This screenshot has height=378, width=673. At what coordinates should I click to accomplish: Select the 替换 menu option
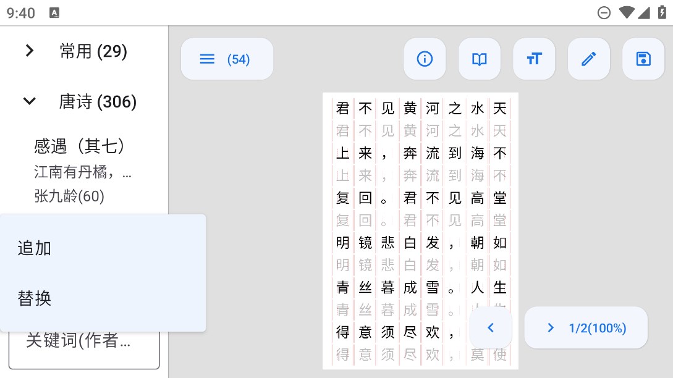point(103,298)
